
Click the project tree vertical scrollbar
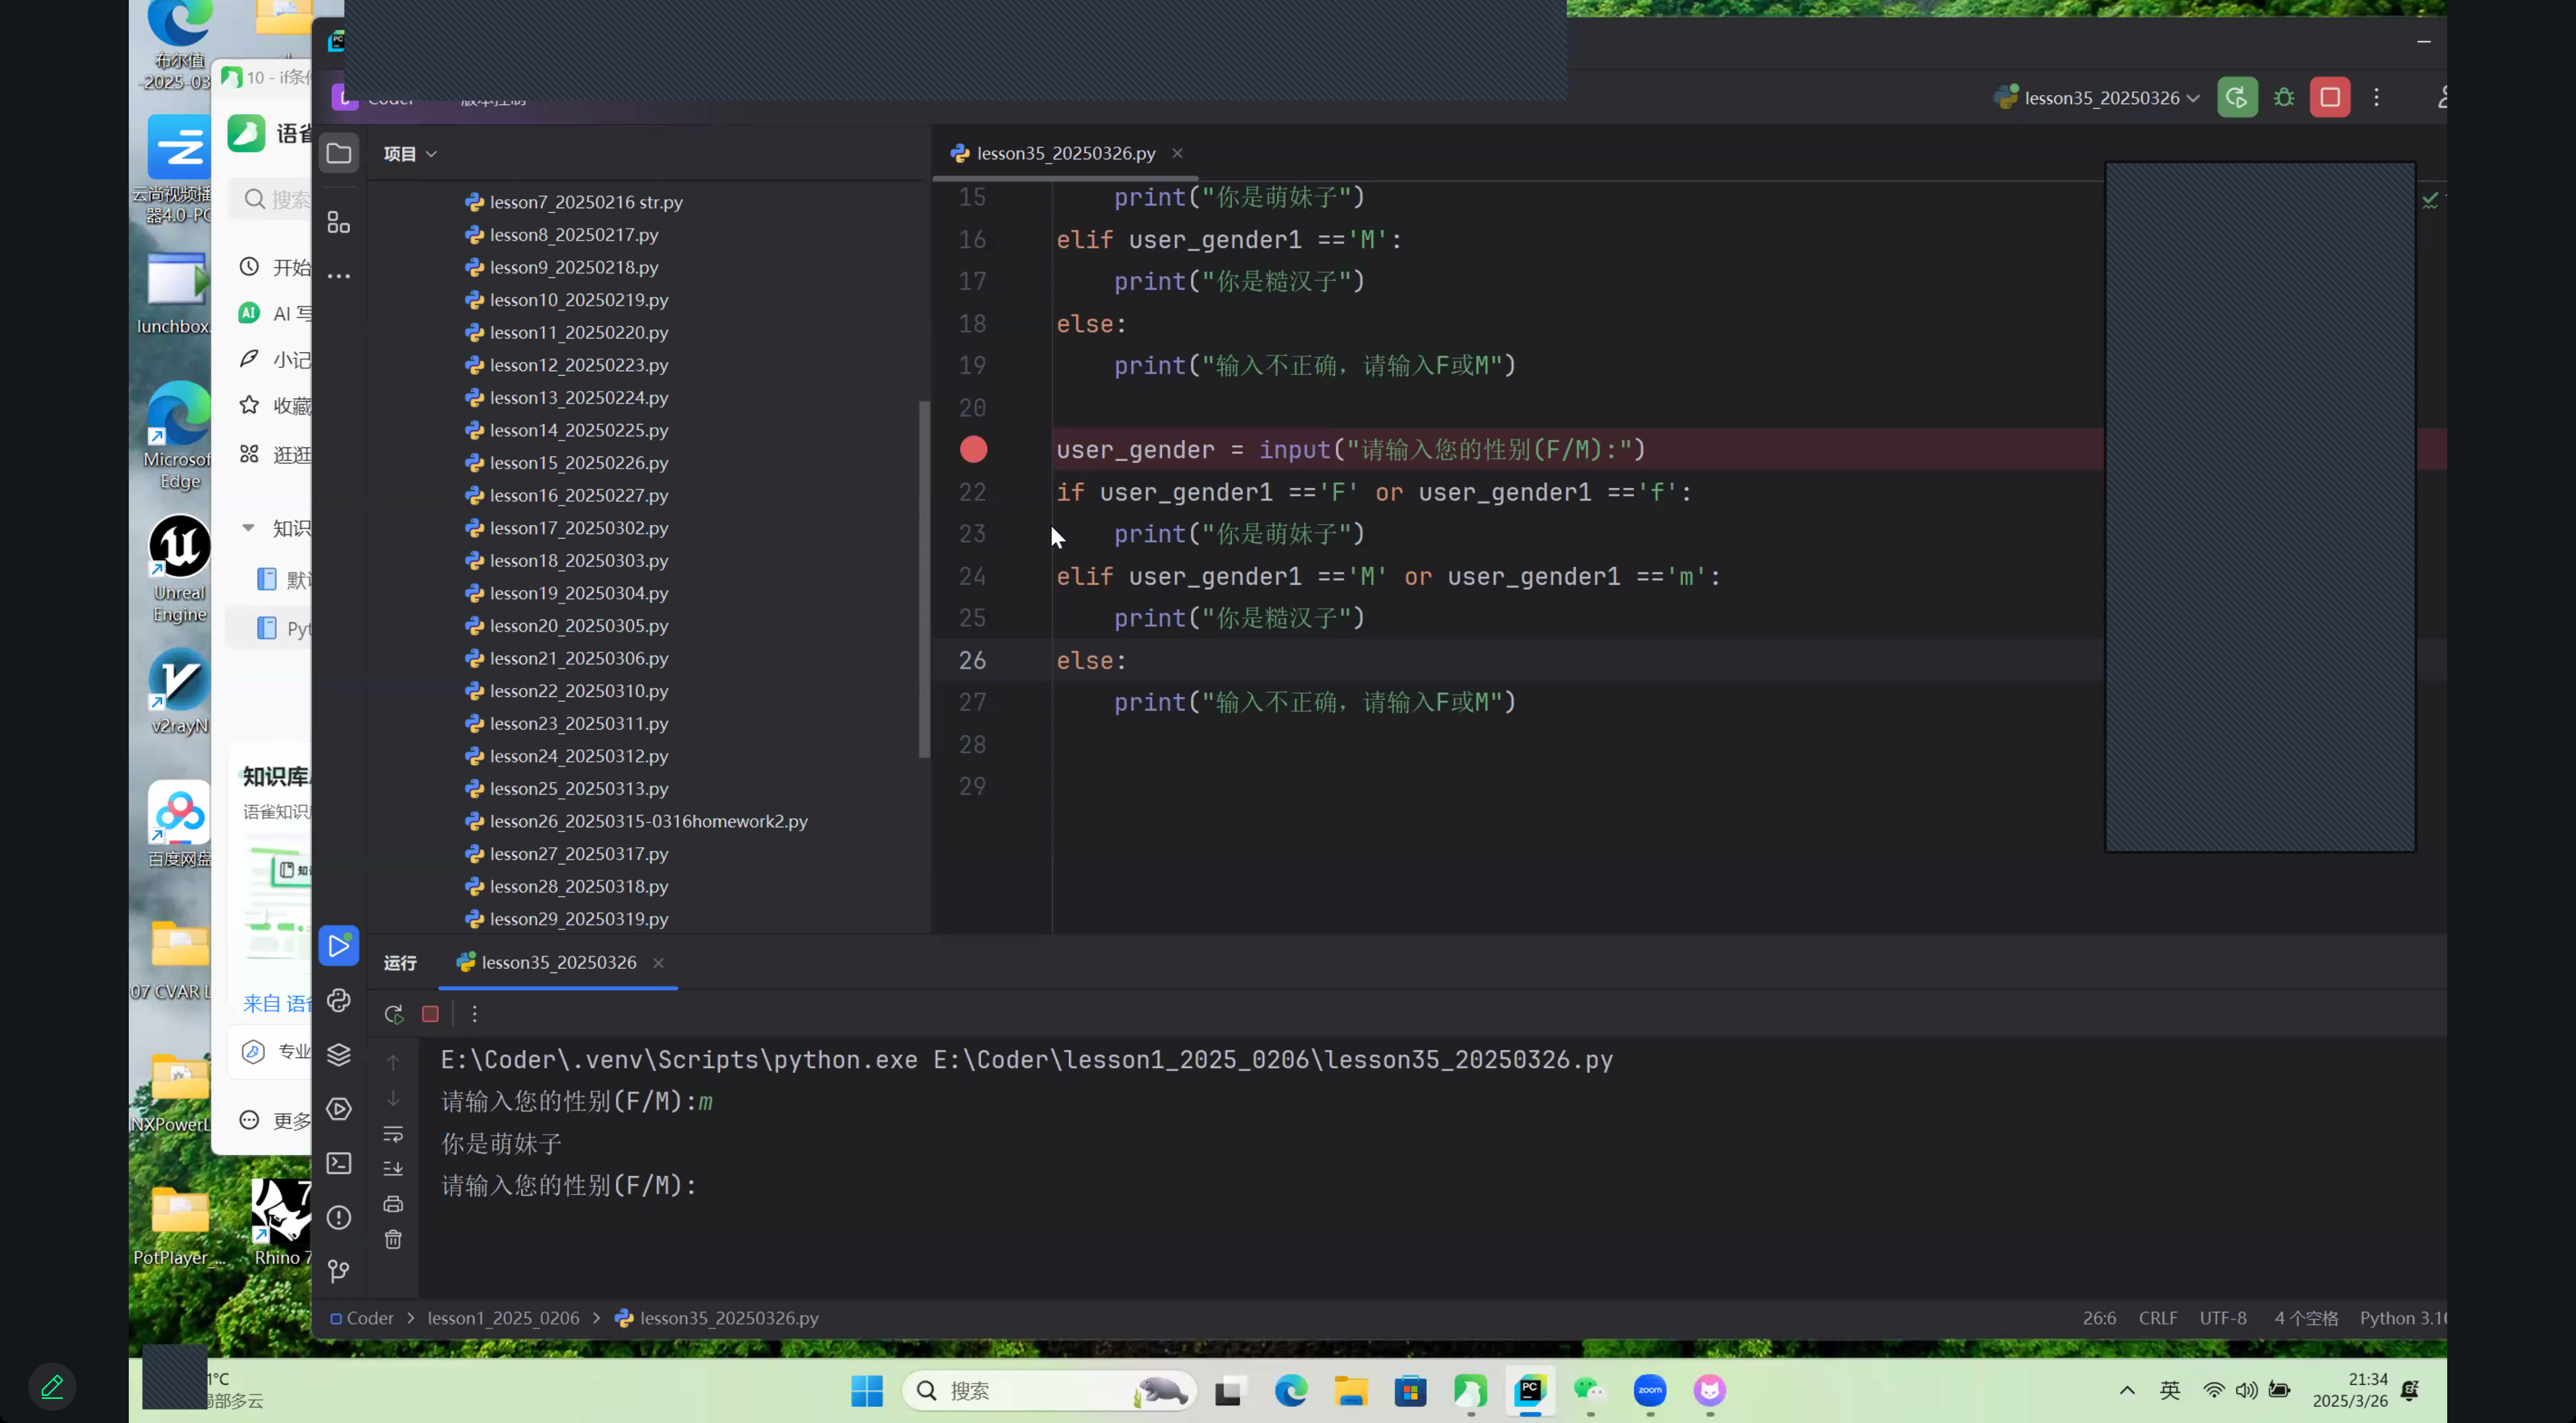(x=924, y=580)
